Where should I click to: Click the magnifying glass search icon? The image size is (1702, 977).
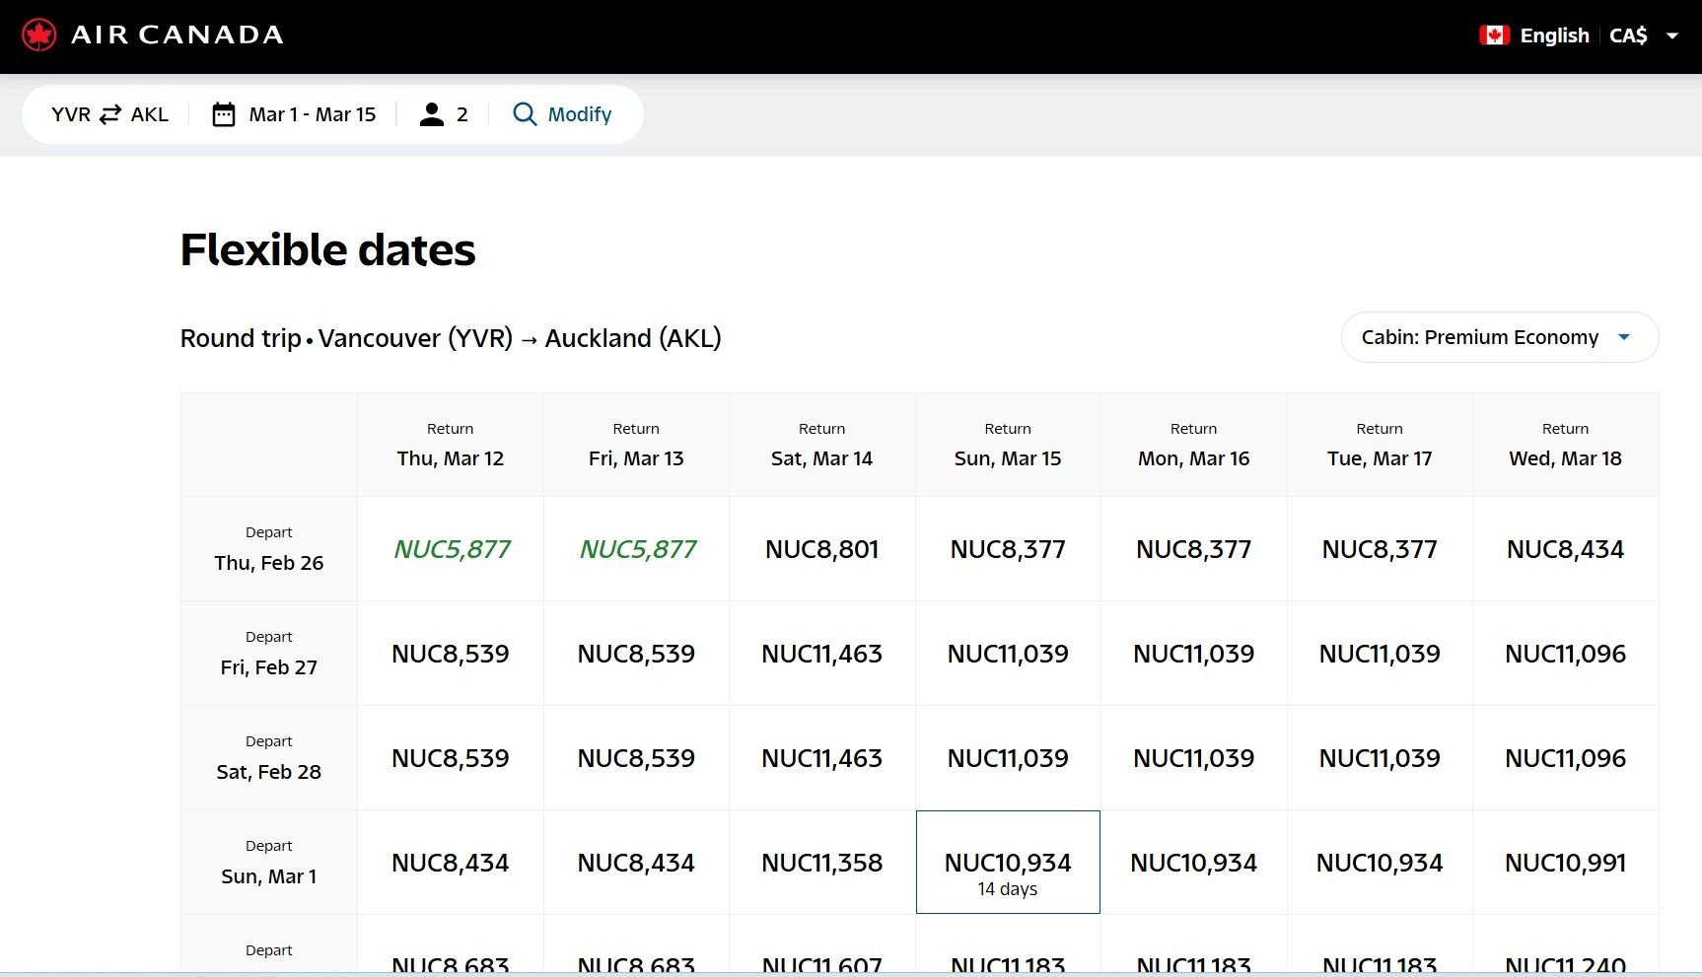tap(525, 114)
